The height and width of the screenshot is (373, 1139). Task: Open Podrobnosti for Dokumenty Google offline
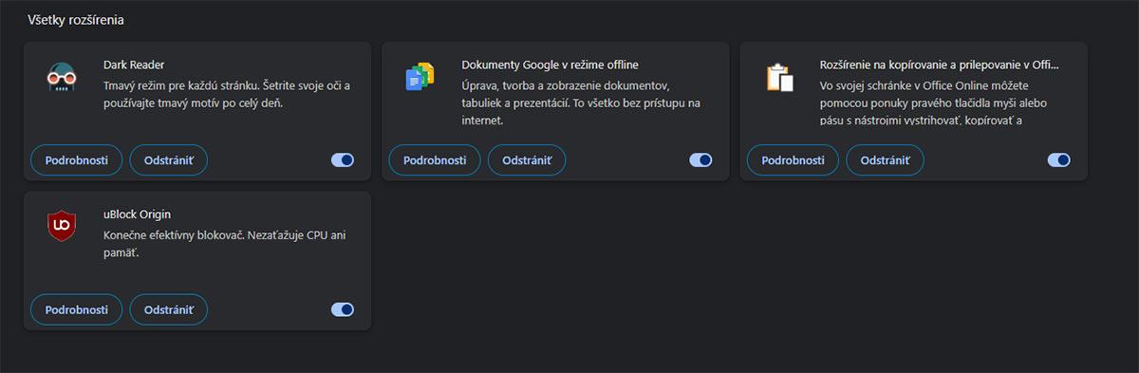435,160
